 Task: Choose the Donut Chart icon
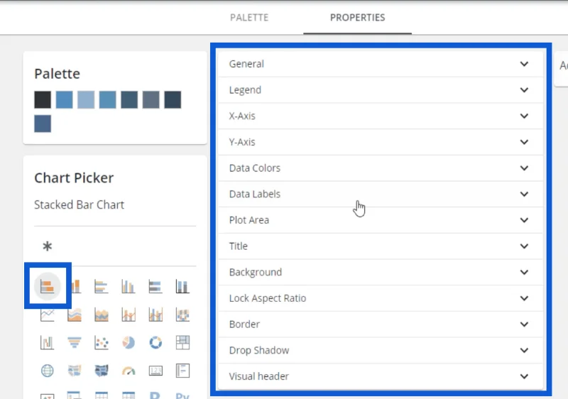coord(155,342)
